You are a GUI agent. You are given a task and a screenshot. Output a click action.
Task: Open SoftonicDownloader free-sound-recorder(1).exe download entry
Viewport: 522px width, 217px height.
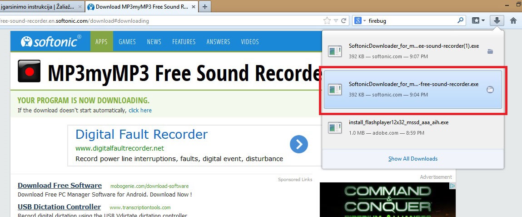(413, 51)
